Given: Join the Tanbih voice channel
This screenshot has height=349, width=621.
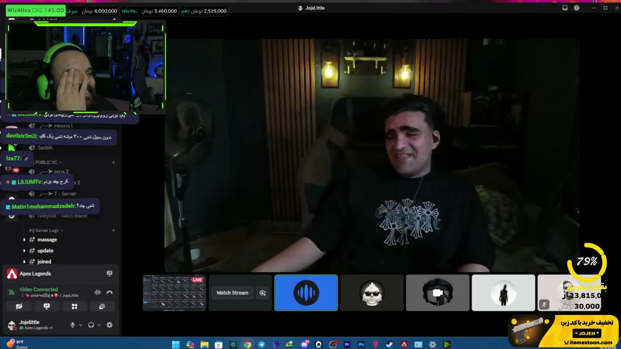Looking at the screenshot, I should [x=45, y=147].
